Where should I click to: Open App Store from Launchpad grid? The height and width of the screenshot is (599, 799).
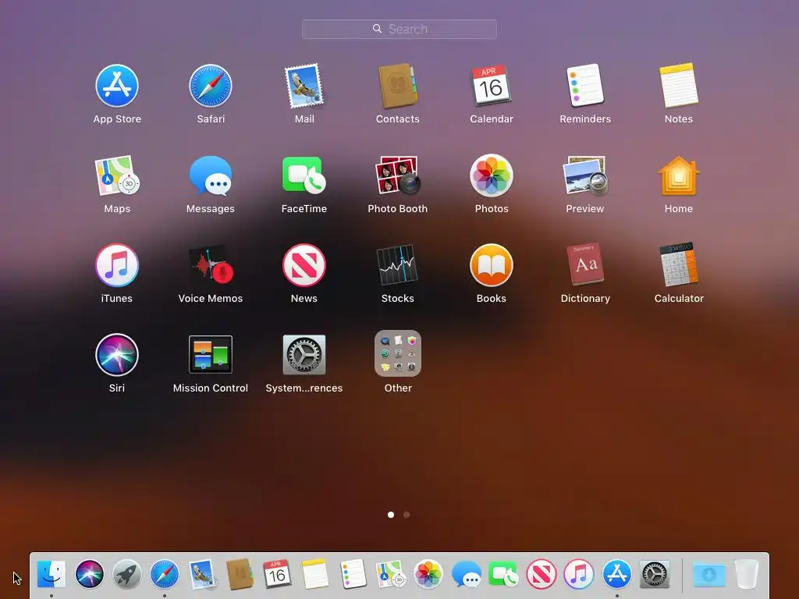click(117, 86)
